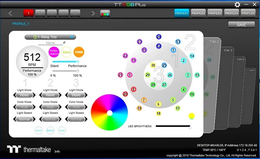Click the SAVE button
The height and width of the screenshot is (159, 260).
coord(242,25)
